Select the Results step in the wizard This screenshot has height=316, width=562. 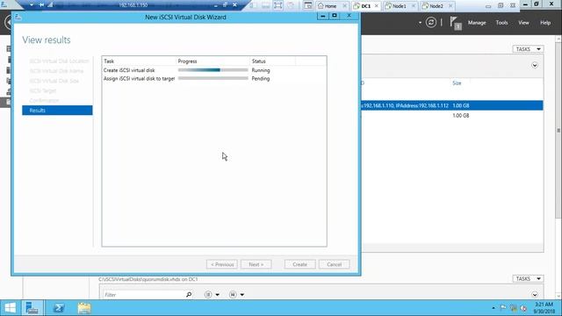click(x=57, y=111)
